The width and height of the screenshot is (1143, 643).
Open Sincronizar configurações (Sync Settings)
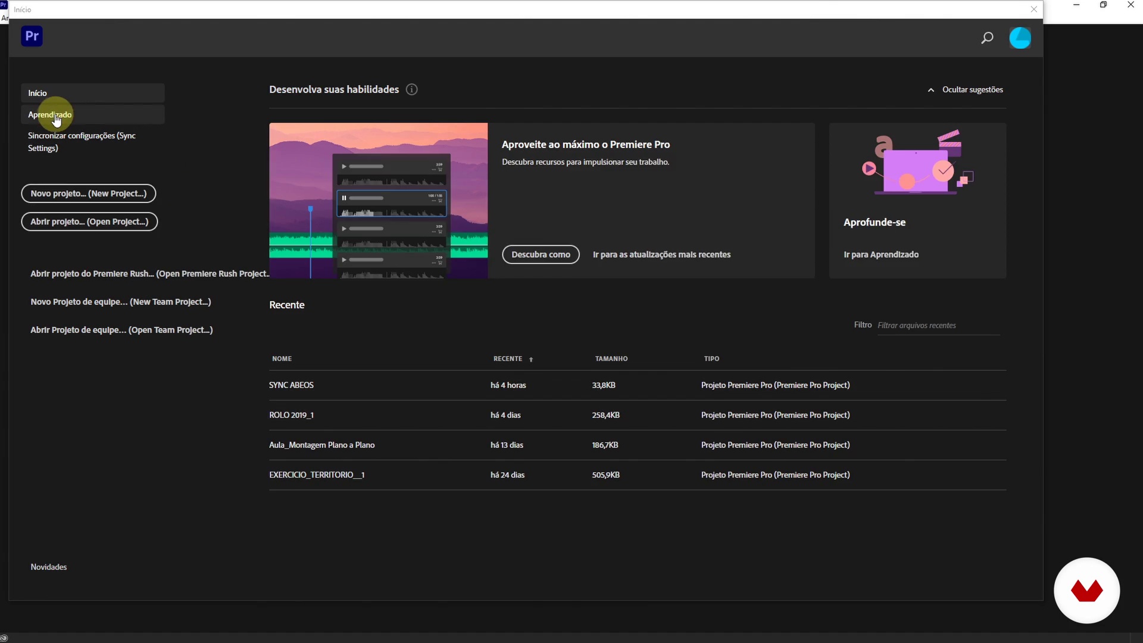[82, 142]
